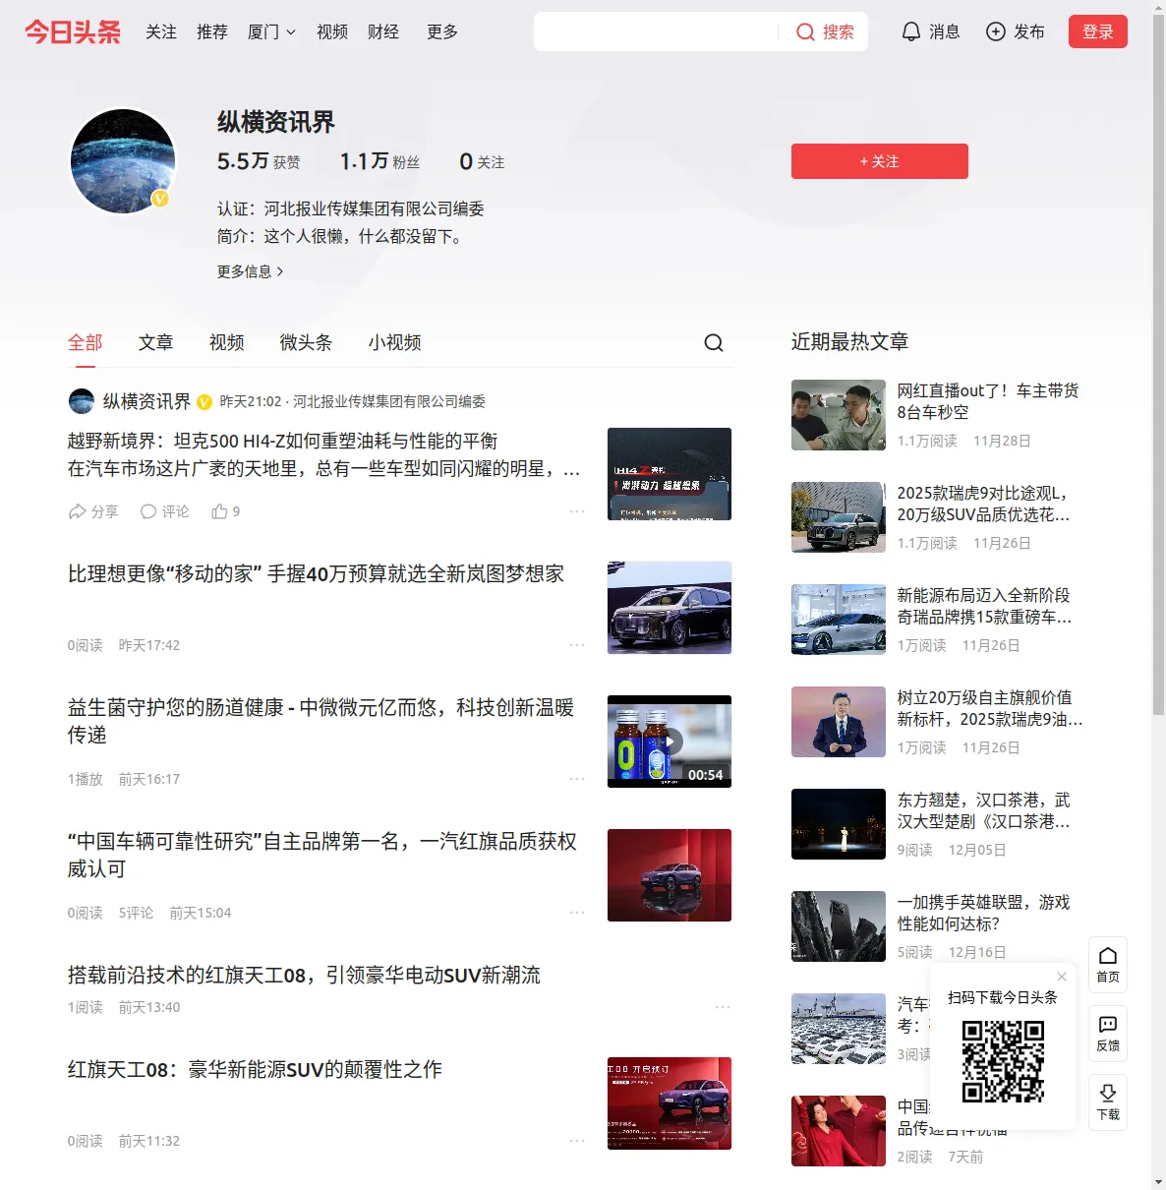1166x1190 pixels.
Task: Select the 全部 tab
Action: click(x=86, y=342)
